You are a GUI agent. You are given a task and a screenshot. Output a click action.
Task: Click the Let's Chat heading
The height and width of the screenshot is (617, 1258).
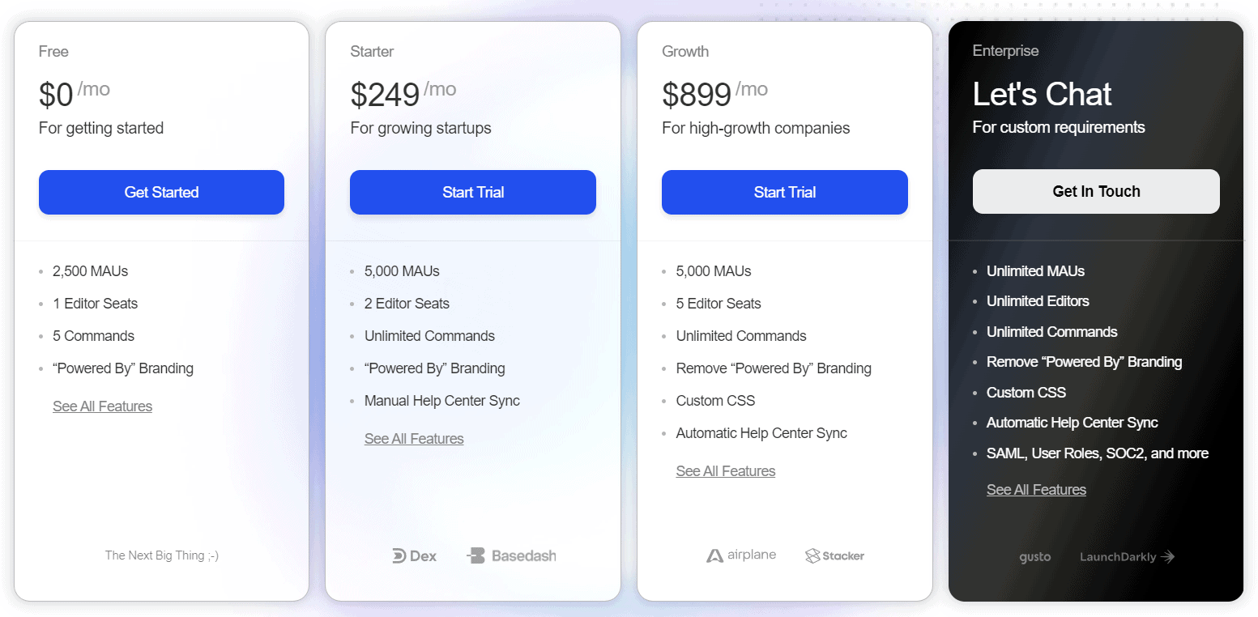coord(1042,94)
